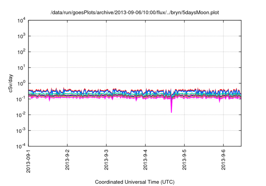266x186 pixels.
Task: Click the 10^-1 y-axis tick label
Action: [x=21, y=99]
